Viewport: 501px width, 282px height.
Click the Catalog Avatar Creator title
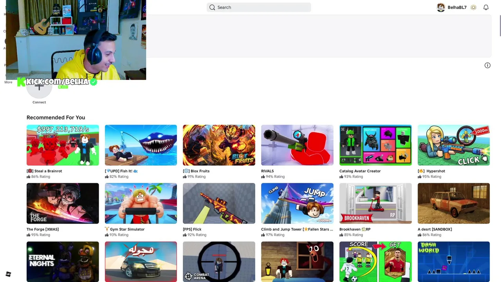360,171
